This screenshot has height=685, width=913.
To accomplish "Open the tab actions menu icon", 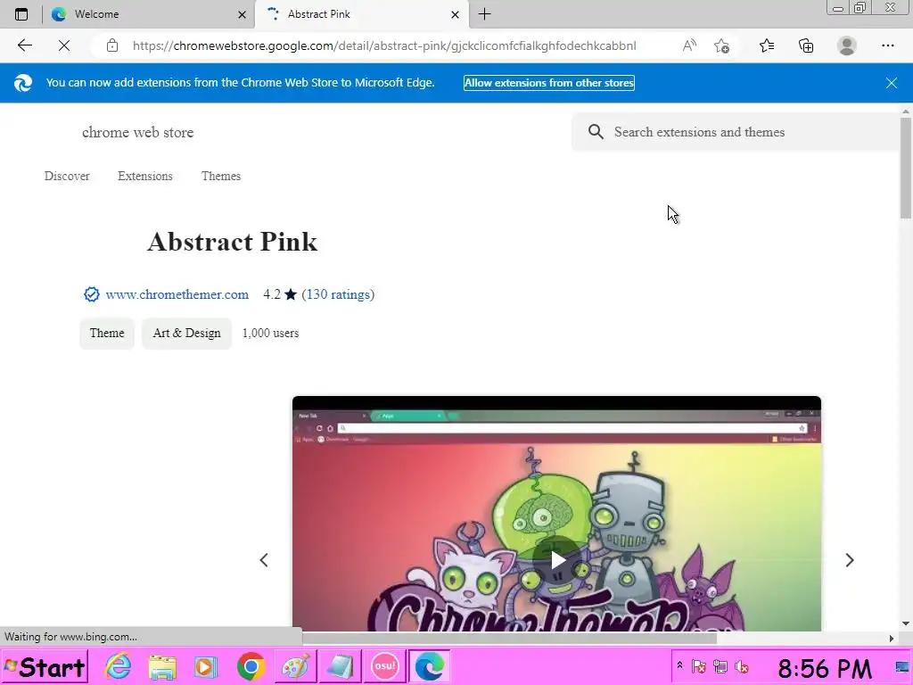I will (21, 14).
